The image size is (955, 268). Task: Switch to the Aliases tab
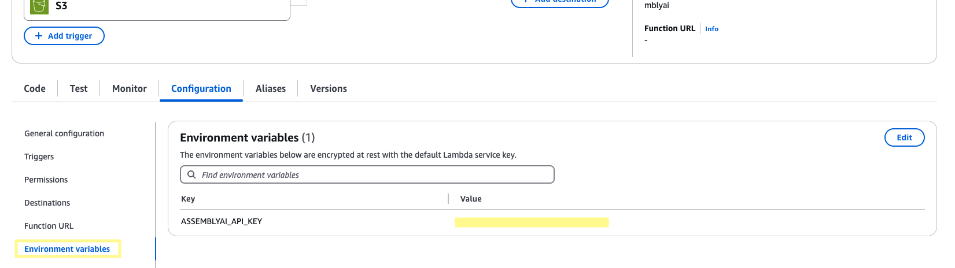point(271,88)
